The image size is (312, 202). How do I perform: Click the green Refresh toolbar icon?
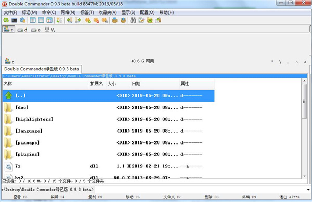6,20
